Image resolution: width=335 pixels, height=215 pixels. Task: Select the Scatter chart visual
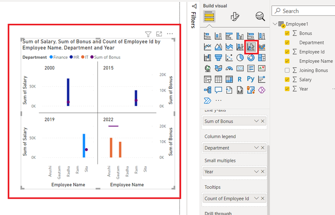pyautogui.click(x=229, y=58)
